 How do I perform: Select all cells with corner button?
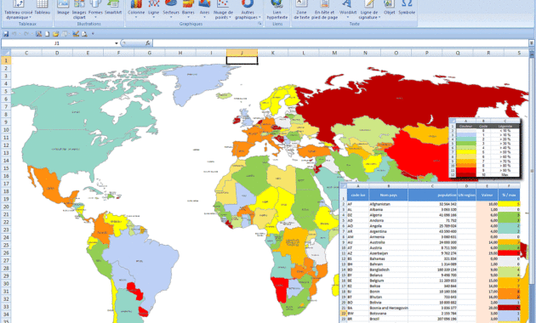tap(6, 53)
